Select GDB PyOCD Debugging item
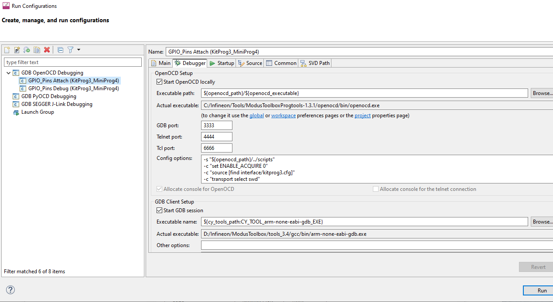This screenshot has width=553, height=302. point(48,96)
